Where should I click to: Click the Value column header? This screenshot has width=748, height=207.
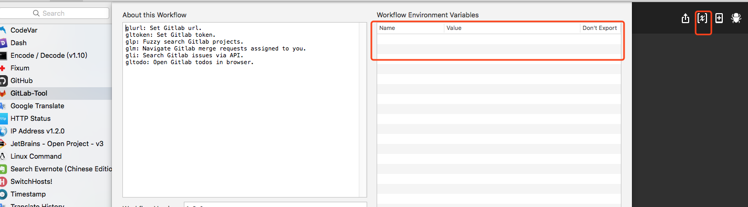(x=512, y=28)
